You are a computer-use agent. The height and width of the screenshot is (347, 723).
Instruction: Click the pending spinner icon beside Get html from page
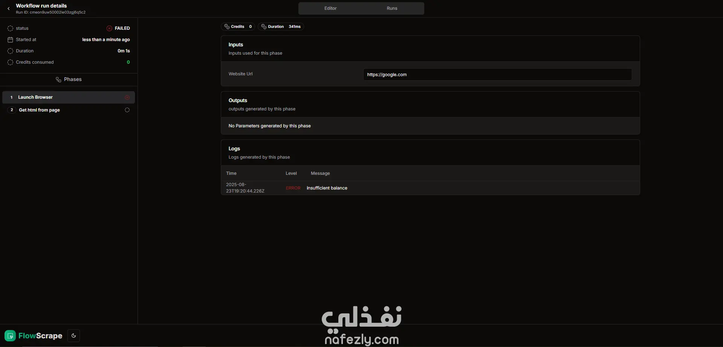pos(127,110)
